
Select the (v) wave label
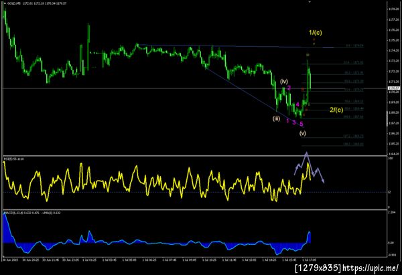pyautogui.click(x=303, y=133)
